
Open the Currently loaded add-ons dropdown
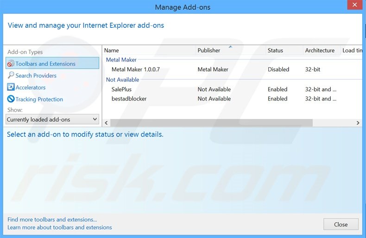(x=52, y=119)
